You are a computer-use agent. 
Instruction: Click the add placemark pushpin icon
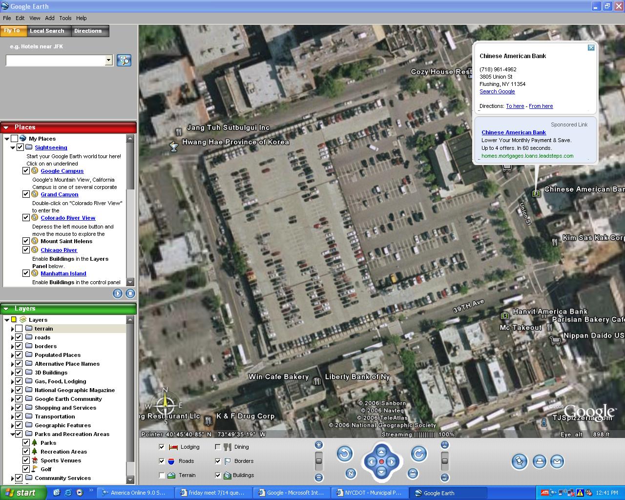click(520, 461)
